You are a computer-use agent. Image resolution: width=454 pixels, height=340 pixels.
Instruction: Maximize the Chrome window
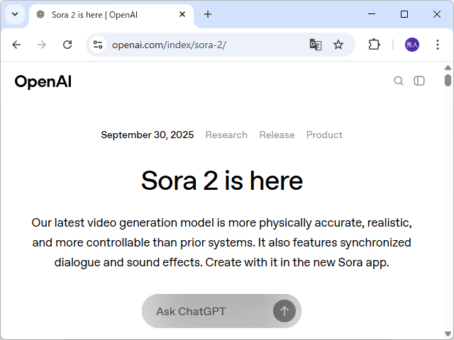coord(404,14)
